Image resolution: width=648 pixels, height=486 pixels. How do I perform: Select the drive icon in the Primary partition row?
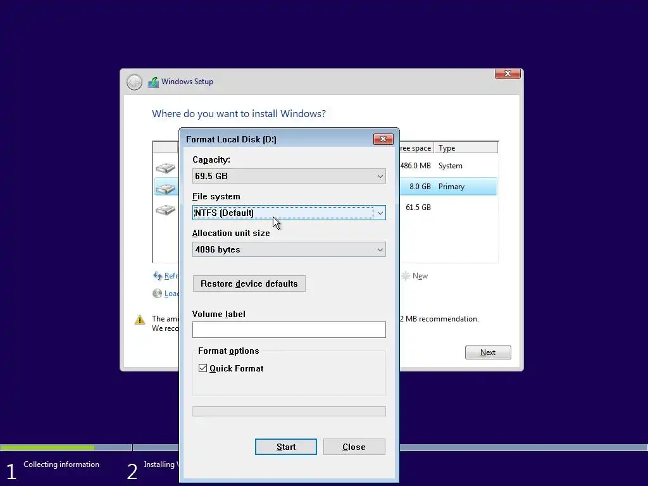[165, 189]
